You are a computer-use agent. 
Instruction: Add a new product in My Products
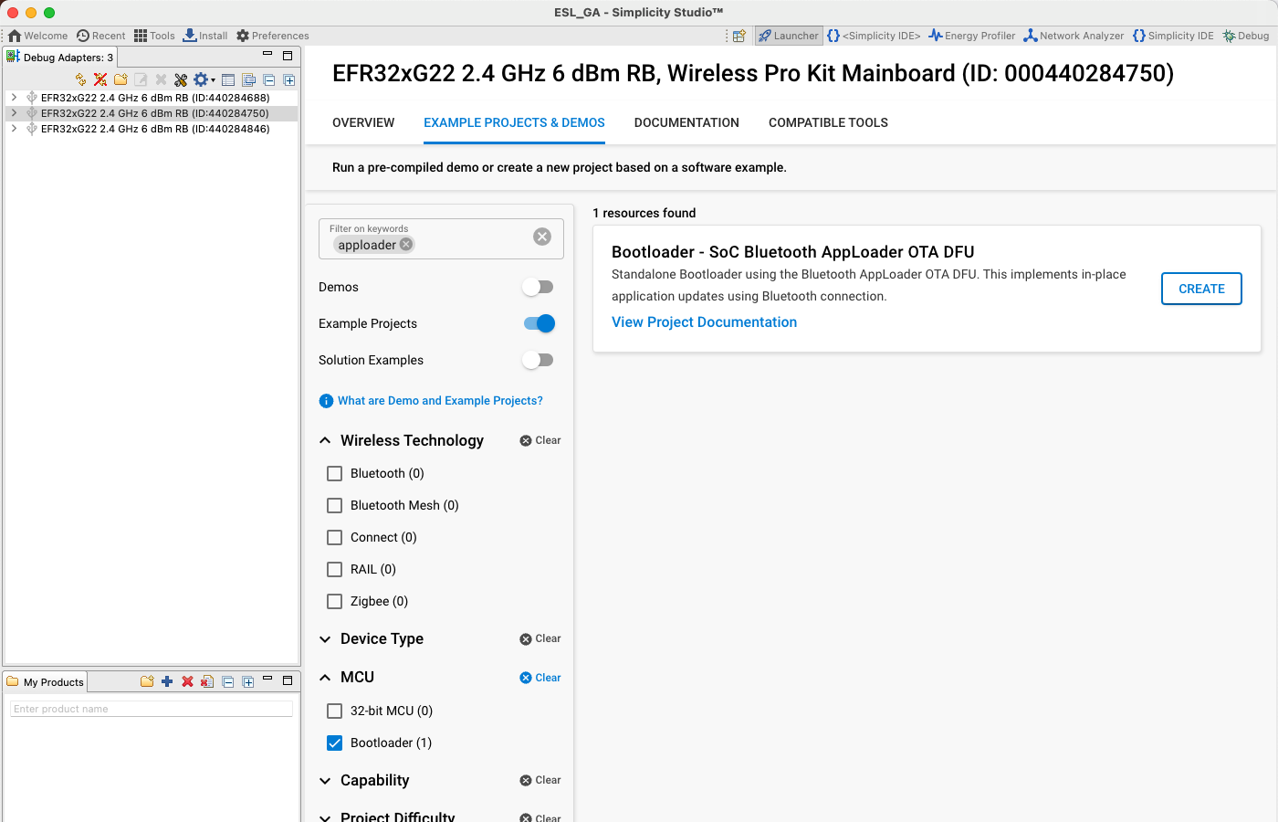(165, 681)
